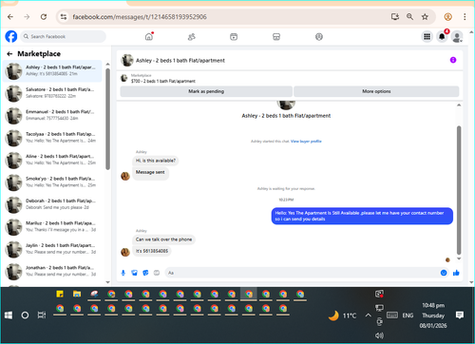Click the volume speaker icon

379,335
